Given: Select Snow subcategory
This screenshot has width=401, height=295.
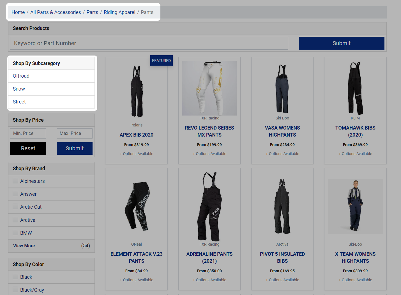Looking at the screenshot, I should coord(51,89).
